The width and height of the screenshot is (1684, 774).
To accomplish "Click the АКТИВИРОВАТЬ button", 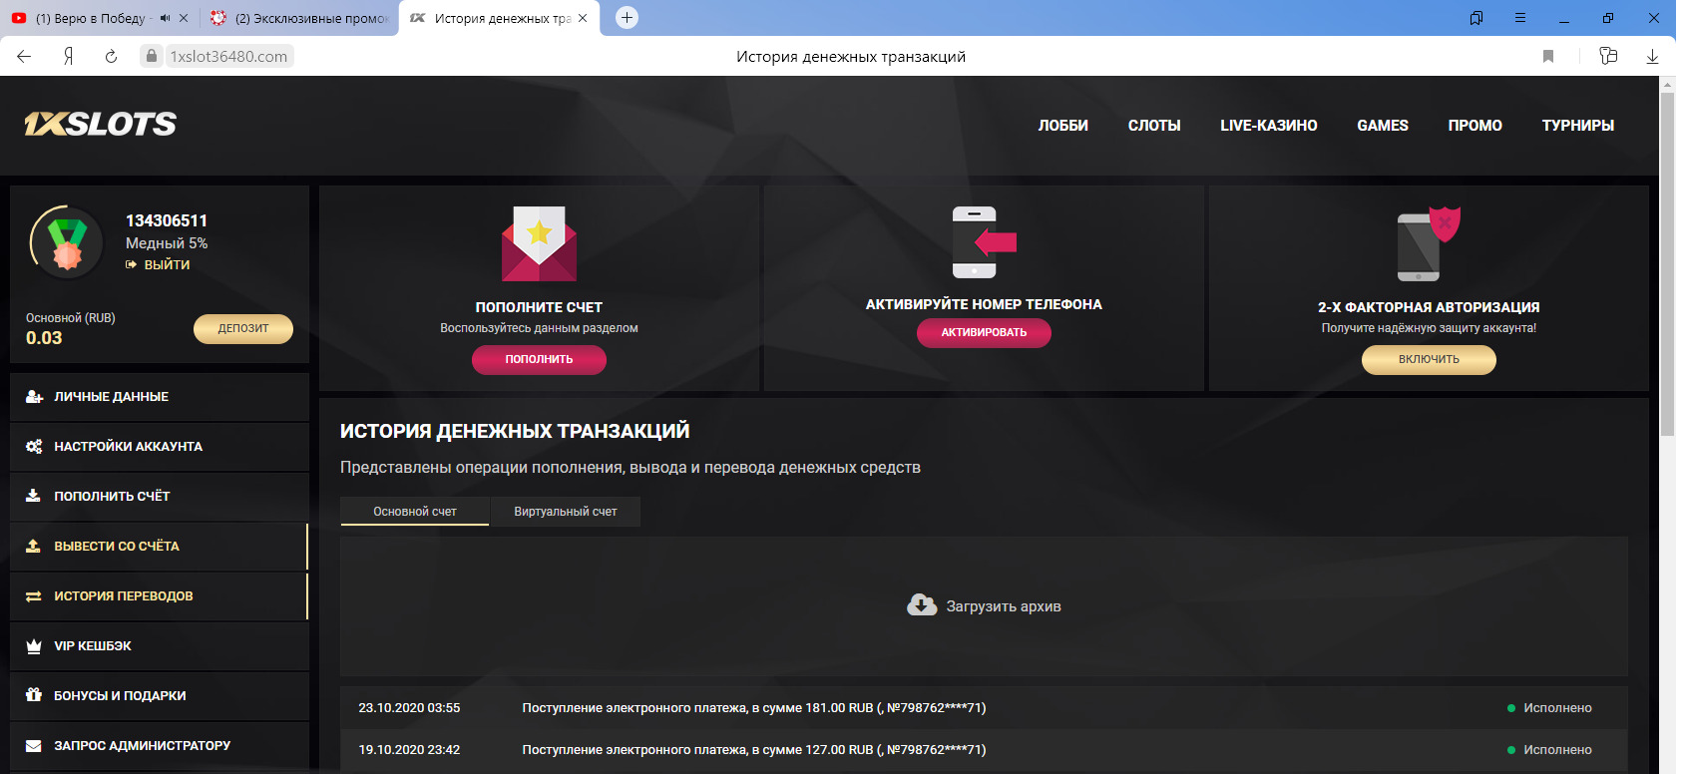I will click(x=984, y=332).
